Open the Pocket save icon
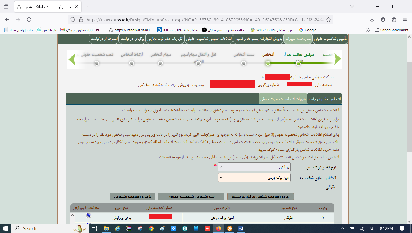This screenshot has height=233, width=412. pyautogui.click(x=372, y=19)
